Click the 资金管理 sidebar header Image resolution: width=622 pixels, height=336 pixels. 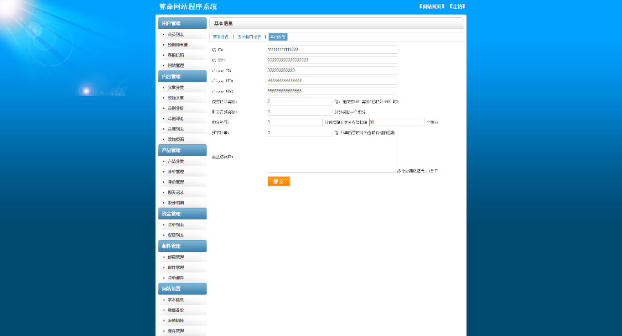(181, 214)
